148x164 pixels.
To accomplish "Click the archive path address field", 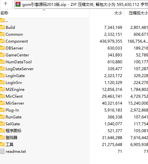I will 81,4.
